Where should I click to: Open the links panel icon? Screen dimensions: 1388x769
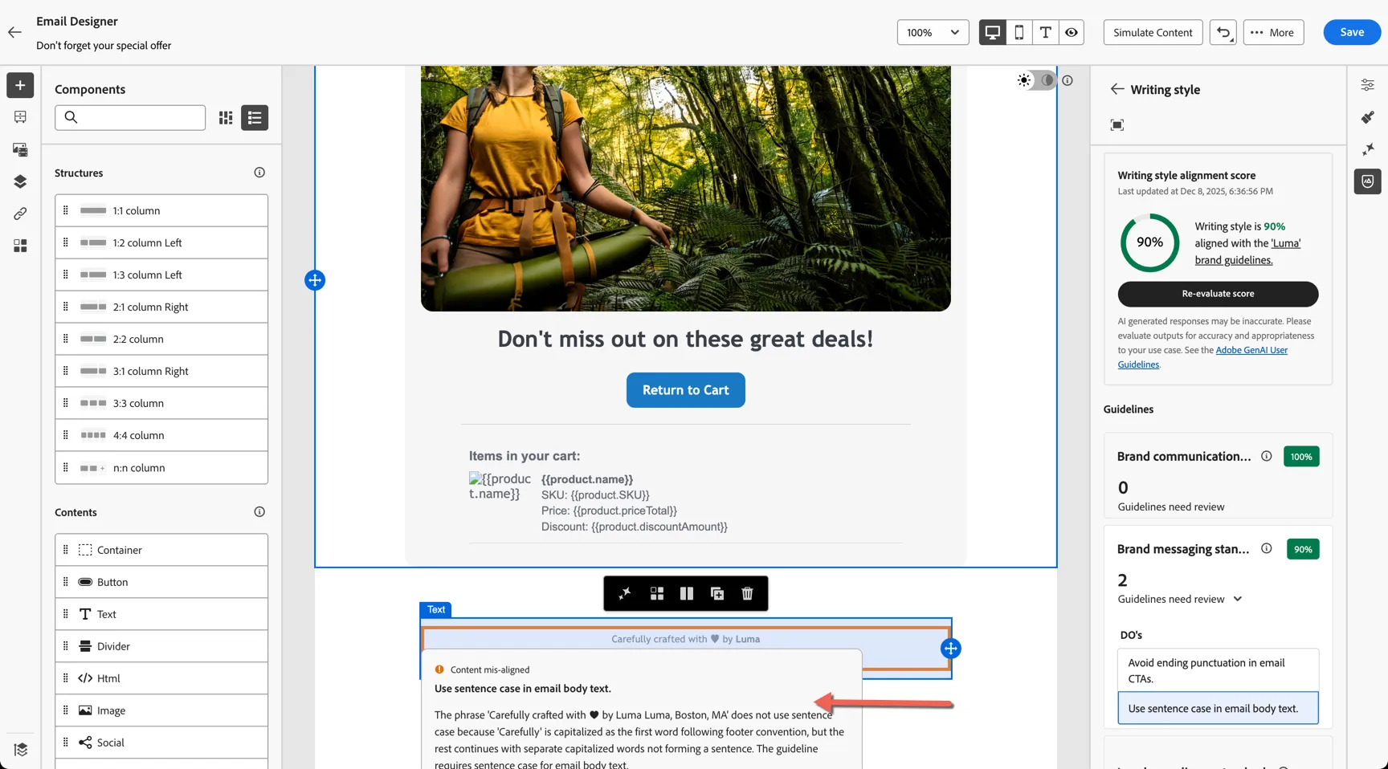[20, 214]
